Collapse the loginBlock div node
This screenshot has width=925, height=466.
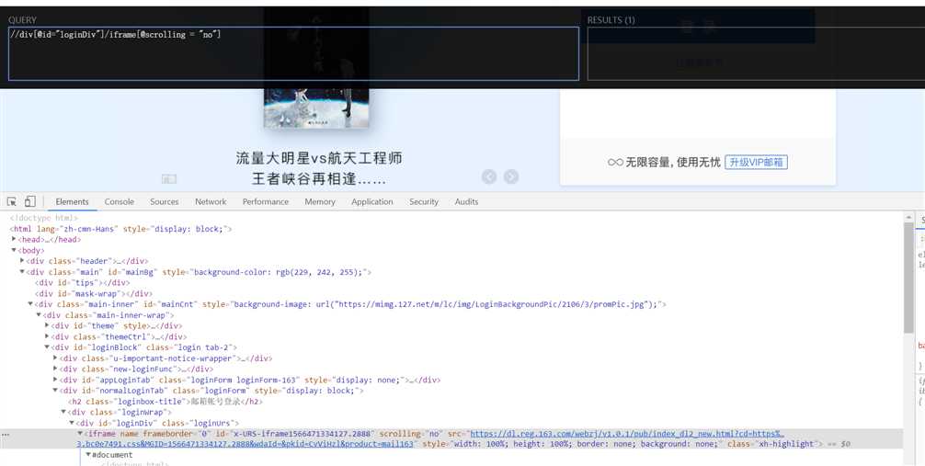47,347
